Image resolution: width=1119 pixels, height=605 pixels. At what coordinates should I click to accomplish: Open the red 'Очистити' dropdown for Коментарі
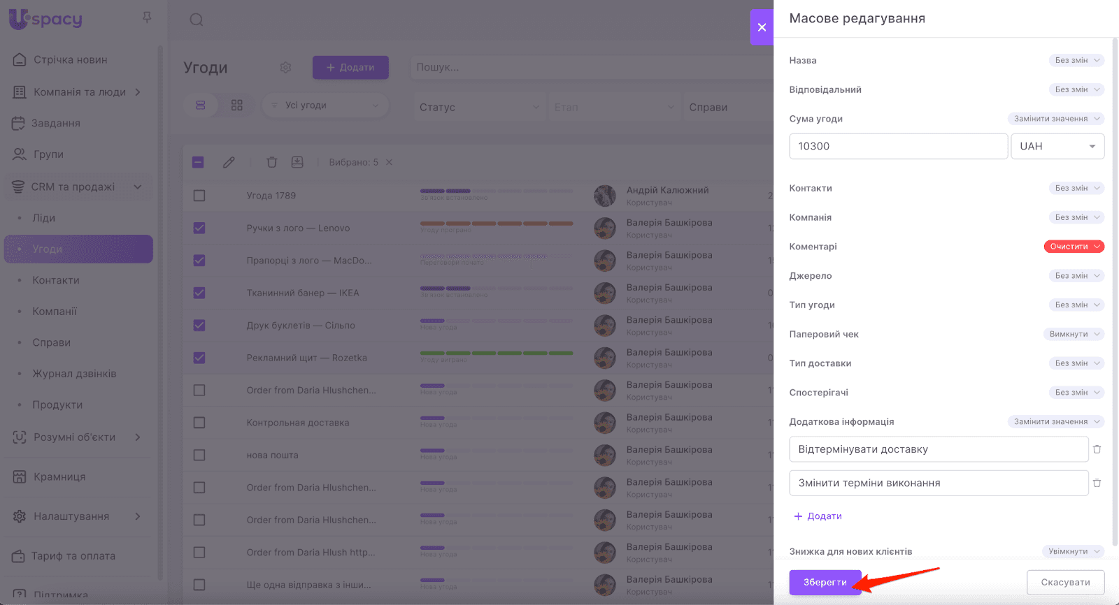point(1074,247)
